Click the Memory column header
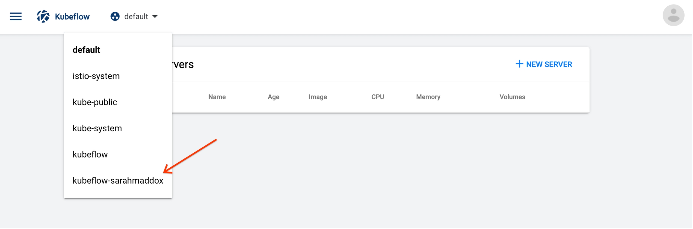This screenshot has width=693, height=229. [428, 97]
